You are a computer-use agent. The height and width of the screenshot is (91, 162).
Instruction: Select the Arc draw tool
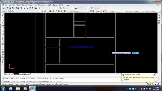(3, 29)
